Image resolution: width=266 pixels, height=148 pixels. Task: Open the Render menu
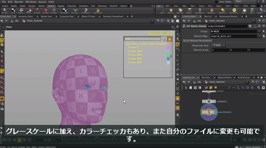click(19, 2)
